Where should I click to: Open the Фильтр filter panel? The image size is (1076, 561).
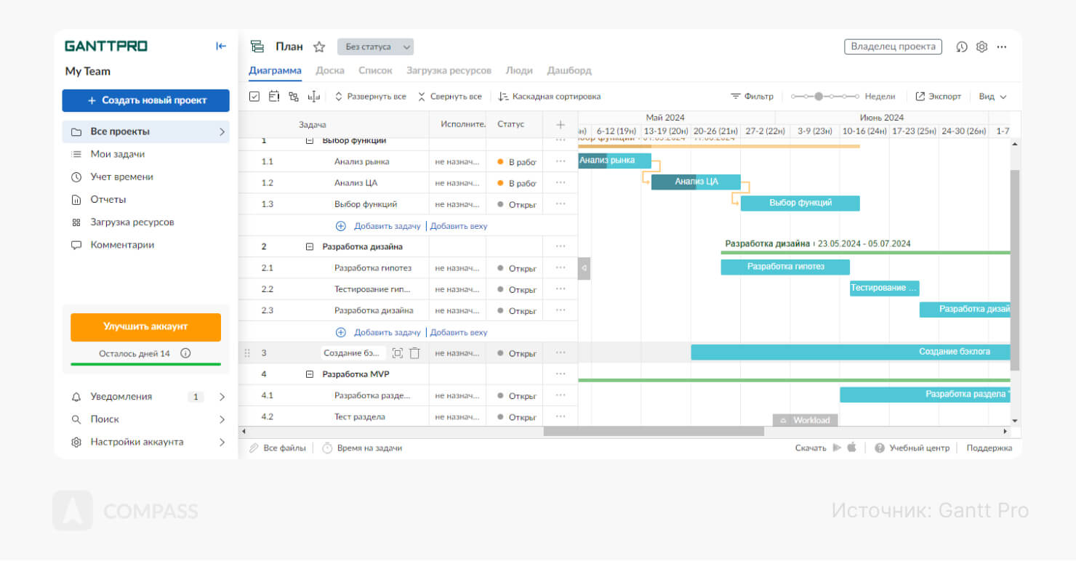pos(752,97)
